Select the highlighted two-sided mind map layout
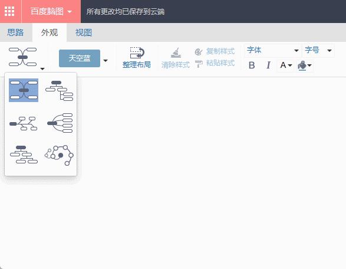 pyautogui.click(x=24, y=90)
